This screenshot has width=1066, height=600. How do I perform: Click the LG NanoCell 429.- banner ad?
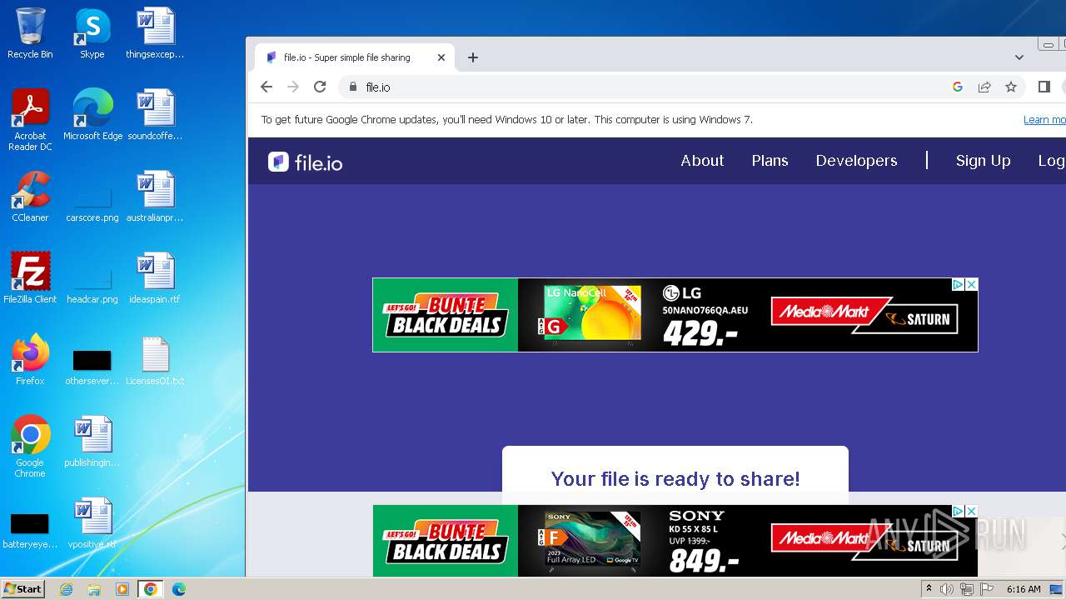click(x=675, y=315)
